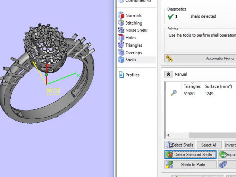Click the horizontal scrollbar thumb in shell list
Screen dimensions: 236x177
point(212,135)
